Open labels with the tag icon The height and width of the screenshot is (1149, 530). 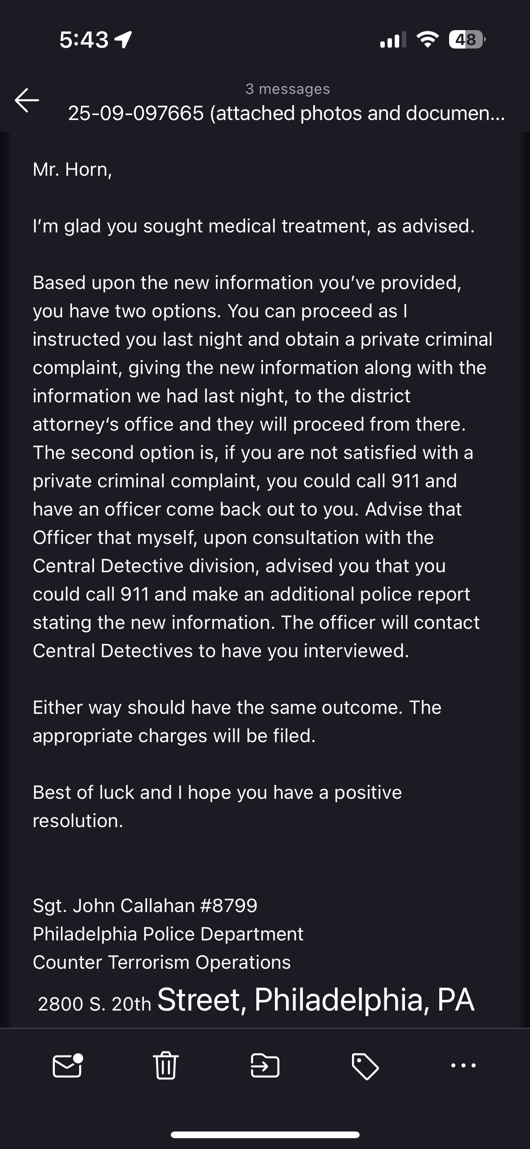coord(365,1066)
